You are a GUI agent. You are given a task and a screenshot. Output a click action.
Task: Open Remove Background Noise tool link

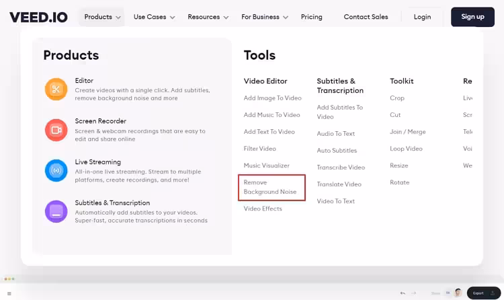click(270, 187)
